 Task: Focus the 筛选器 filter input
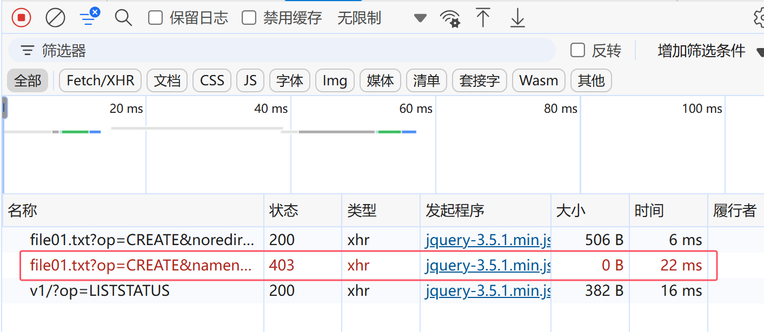pos(282,51)
